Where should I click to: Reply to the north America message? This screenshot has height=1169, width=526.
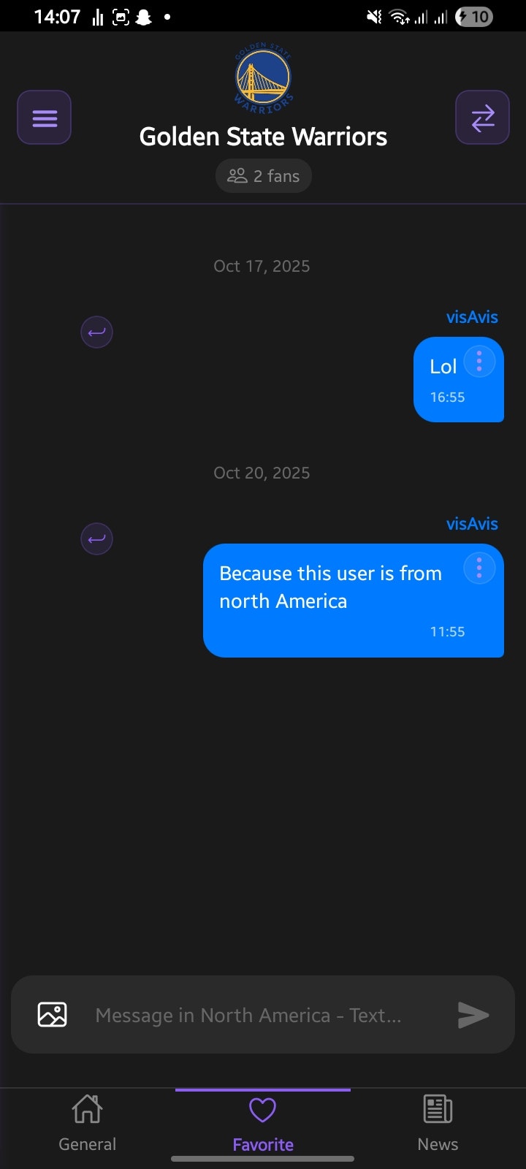click(x=96, y=539)
